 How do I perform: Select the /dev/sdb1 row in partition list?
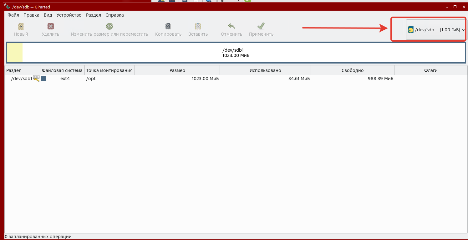coord(236,79)
